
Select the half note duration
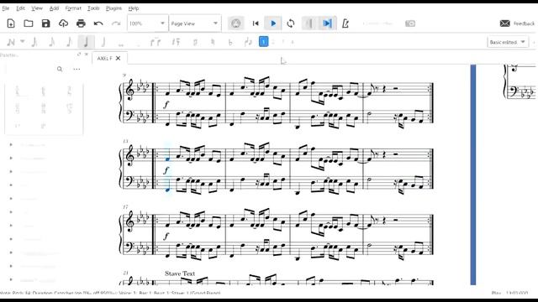(x=103, y=42)
